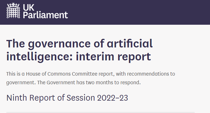Click "intelligence:" in the heading's second line
Viewport: 210px width, 113px height.
point(39,57)
